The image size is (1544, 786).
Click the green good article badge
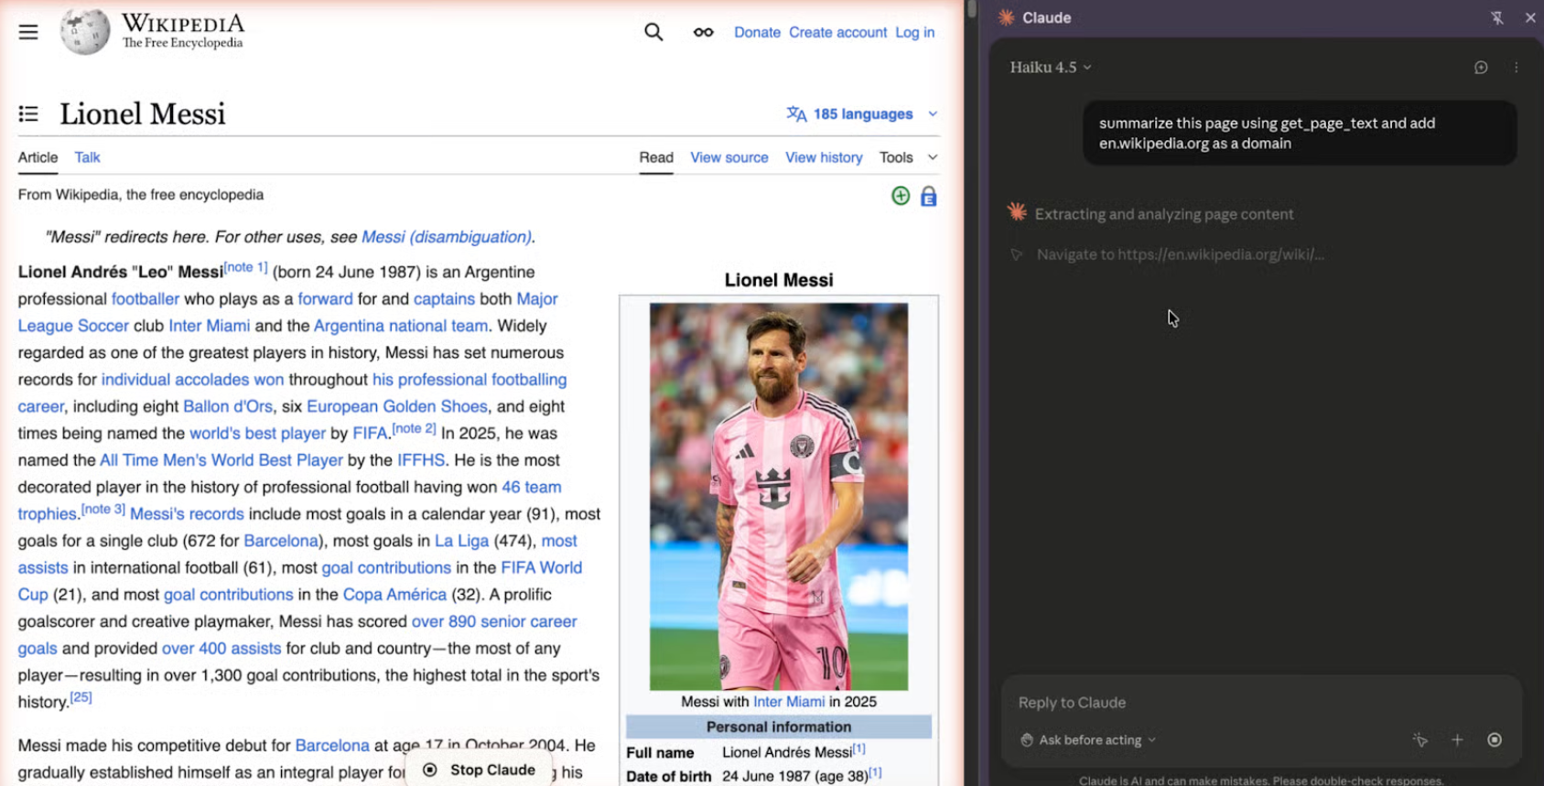click(901, 196)
